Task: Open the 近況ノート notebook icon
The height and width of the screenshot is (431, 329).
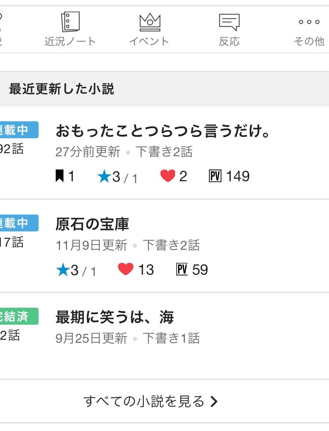Action: (x=70, y=22)
